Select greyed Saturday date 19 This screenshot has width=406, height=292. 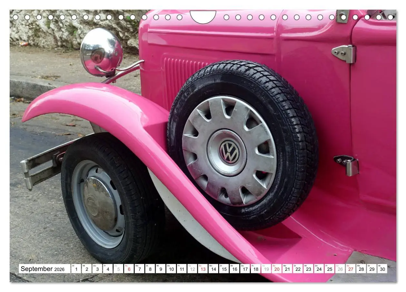(266, 269)
